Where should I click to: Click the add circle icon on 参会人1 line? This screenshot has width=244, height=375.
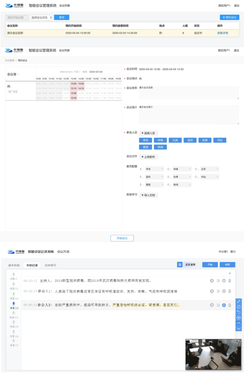coord(224,291)
